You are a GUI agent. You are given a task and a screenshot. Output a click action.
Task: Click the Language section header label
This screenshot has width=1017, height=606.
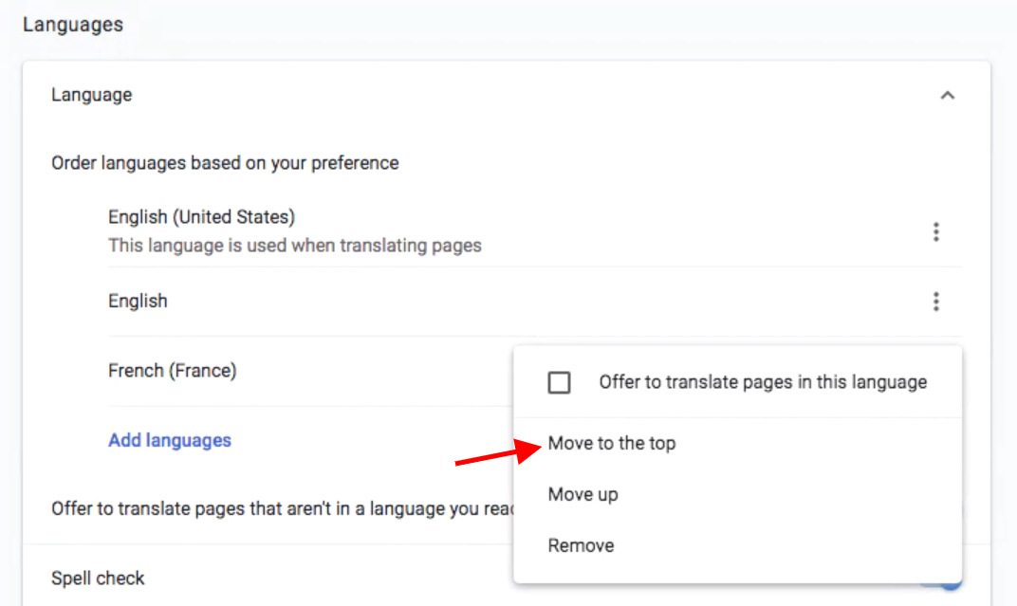pos(92,95)
